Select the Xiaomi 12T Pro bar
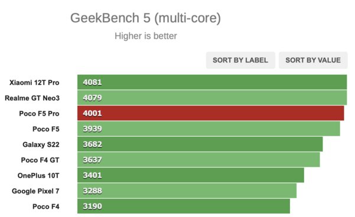This screenshot has height=217, width=355. 212,82
